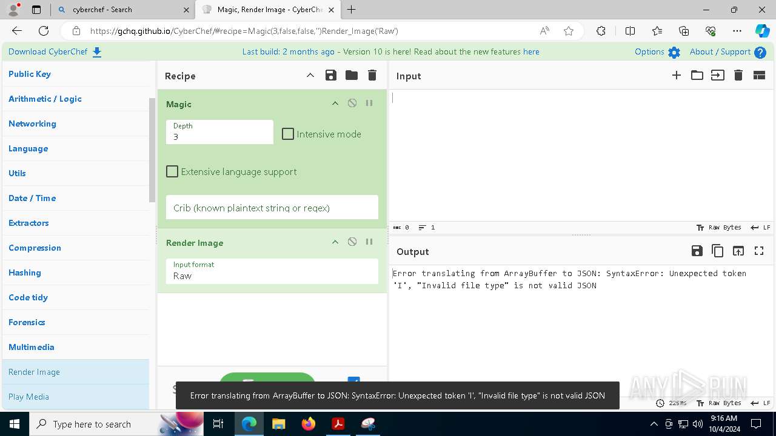This screenshot has width=776, height=436.
Task: Open the Render Image input format dropdown
Action: (x=272, y=271)
